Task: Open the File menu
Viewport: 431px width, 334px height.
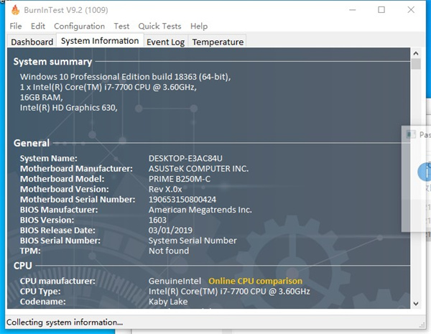Action: click(x=16, y=26)
